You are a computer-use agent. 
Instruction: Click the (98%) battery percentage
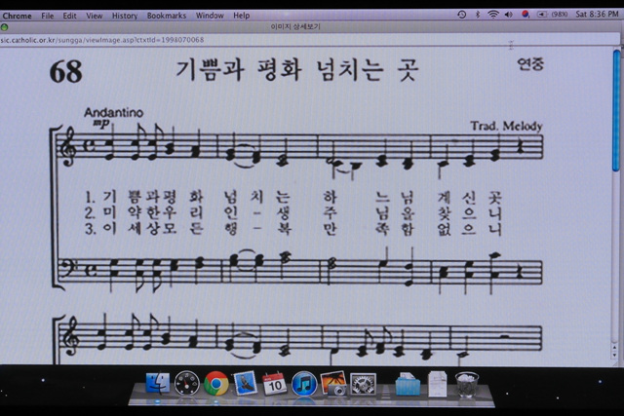[x=559, y=15]
